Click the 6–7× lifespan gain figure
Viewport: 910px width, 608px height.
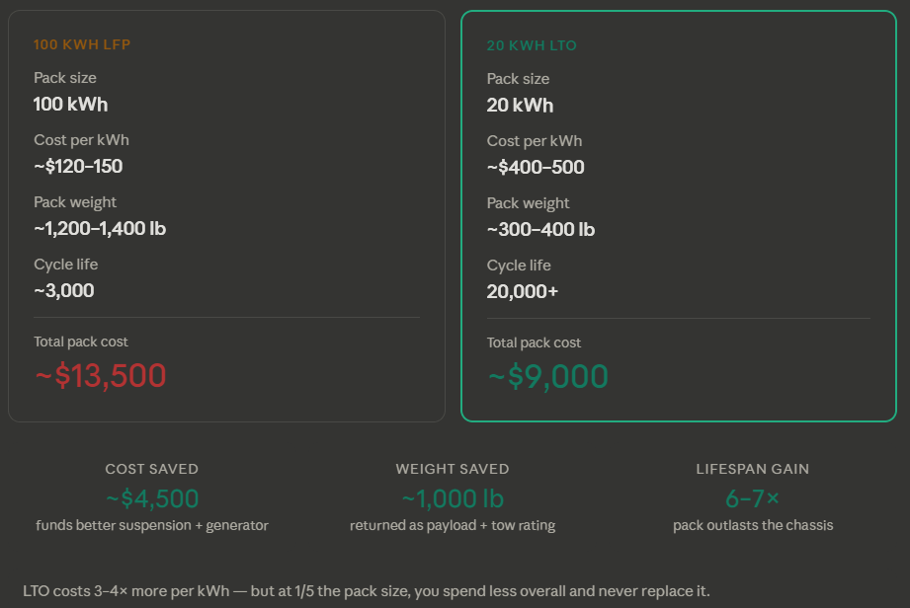[x=753, y=497]
